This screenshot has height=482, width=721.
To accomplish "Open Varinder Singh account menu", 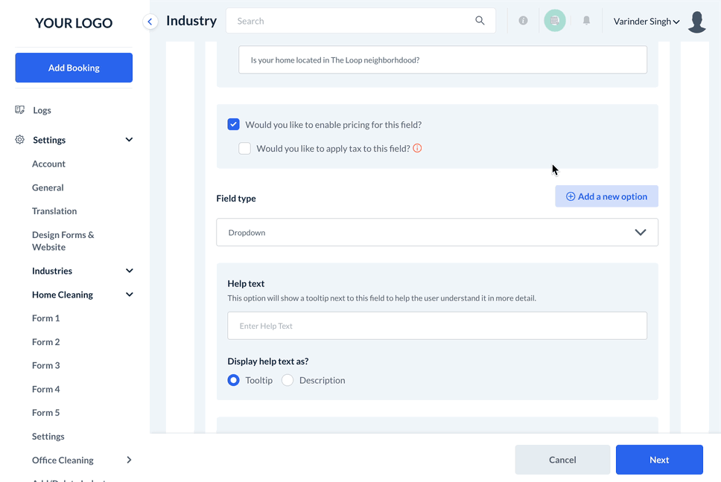I will point(646,22).
